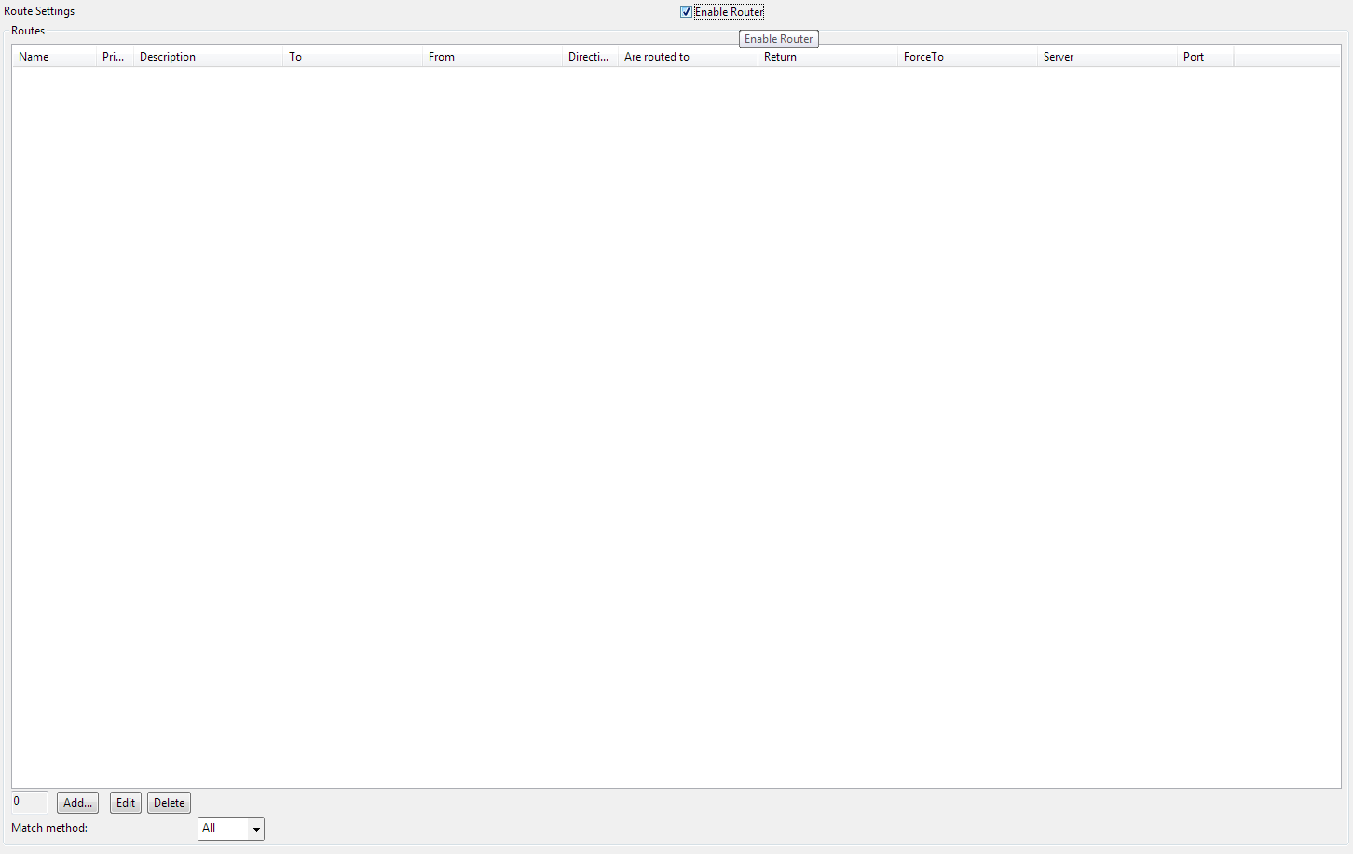This screenshot has width=1353, height=854.
Task: Open the Match method dropdown
Action: click(231, 828)
